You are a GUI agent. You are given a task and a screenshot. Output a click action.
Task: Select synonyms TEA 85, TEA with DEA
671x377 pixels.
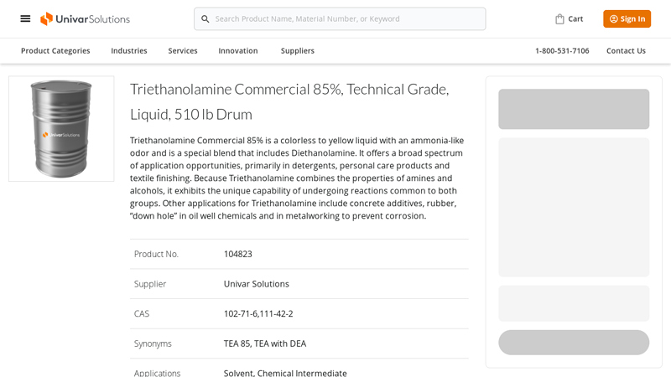pos(265,343)
